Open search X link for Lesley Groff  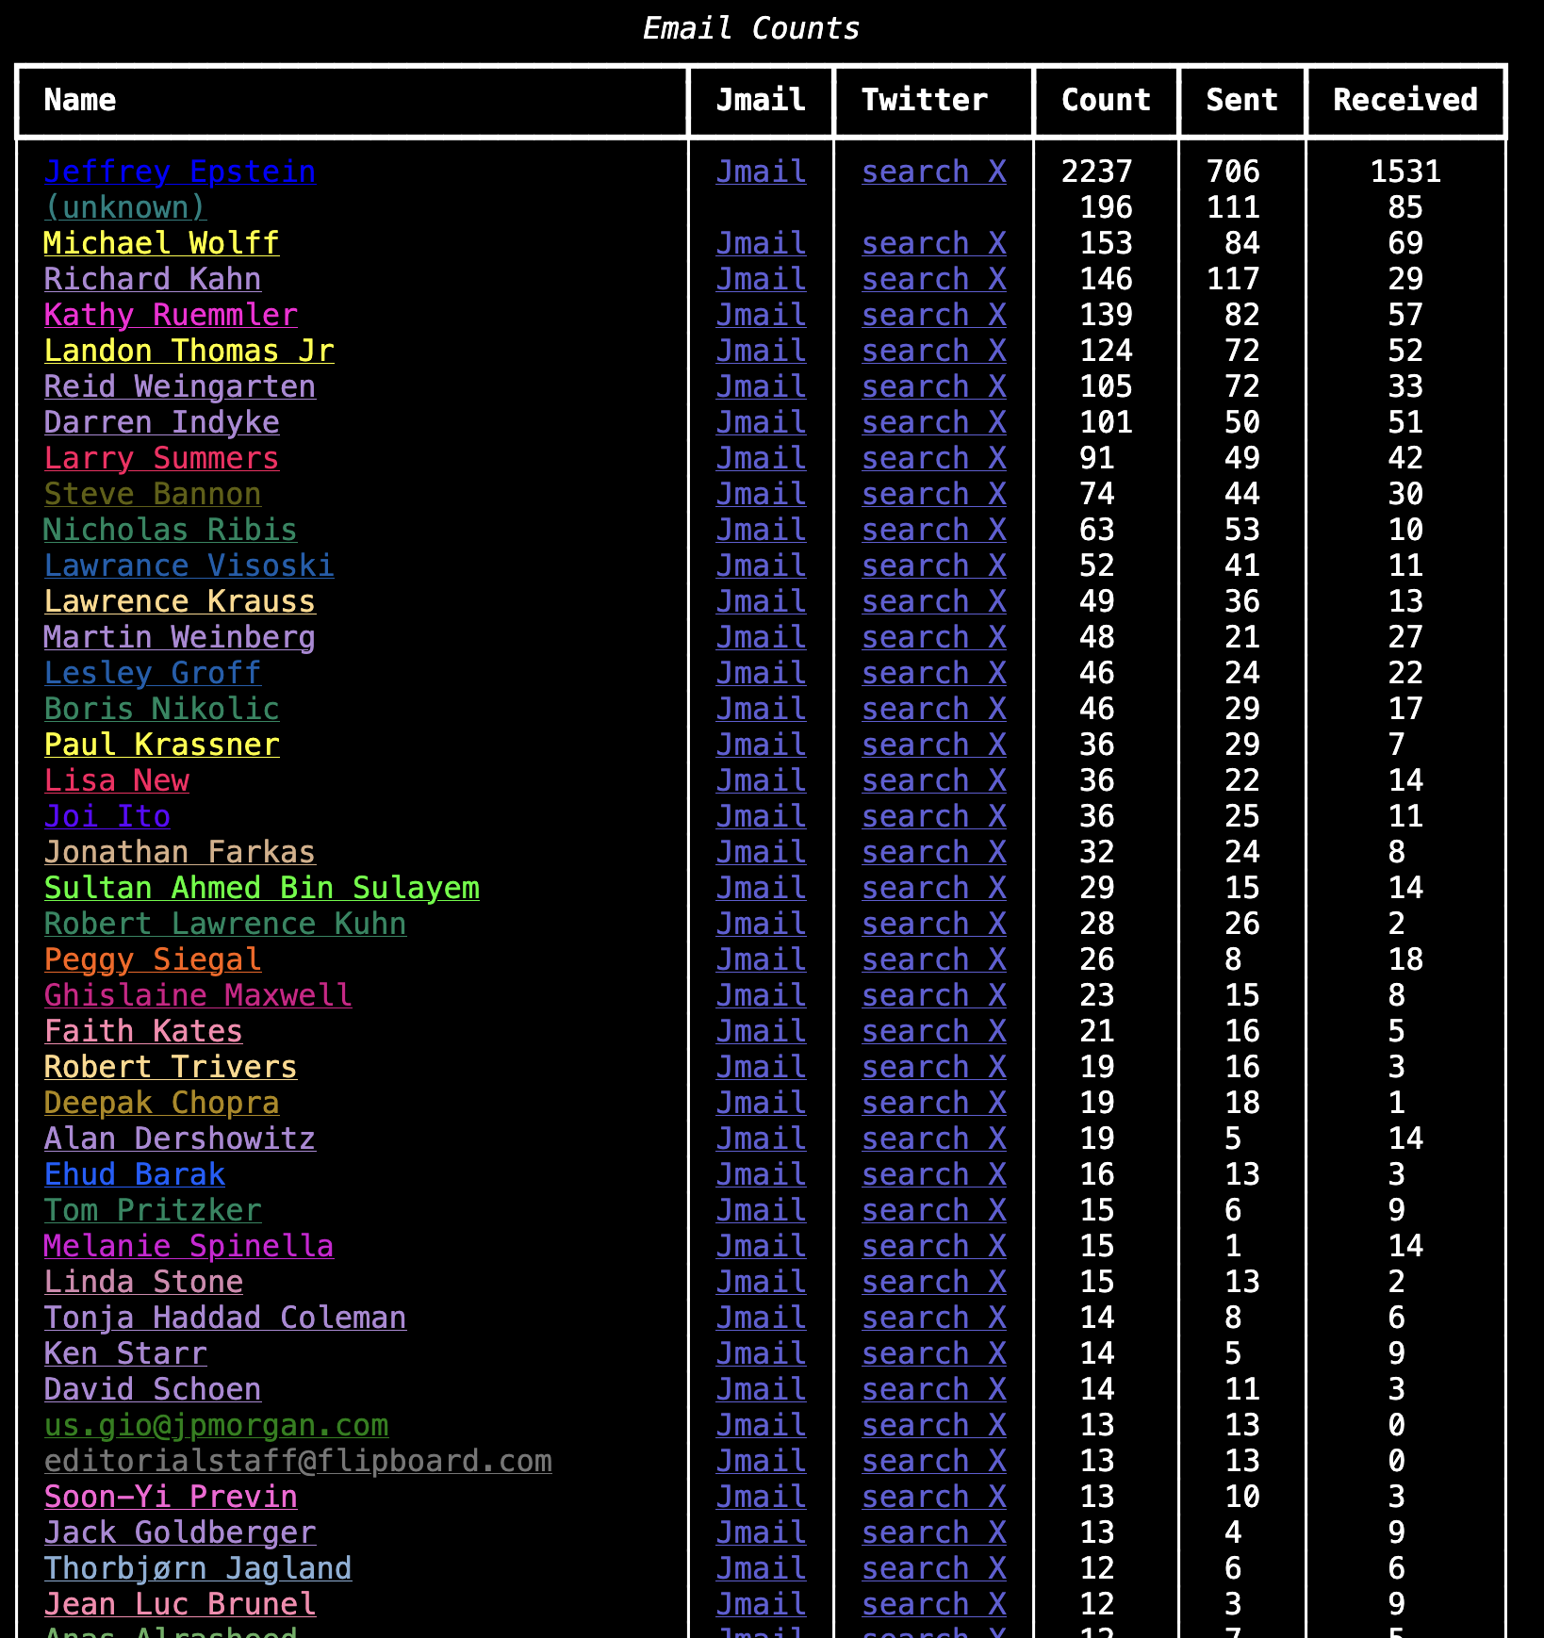pos(934,673)
